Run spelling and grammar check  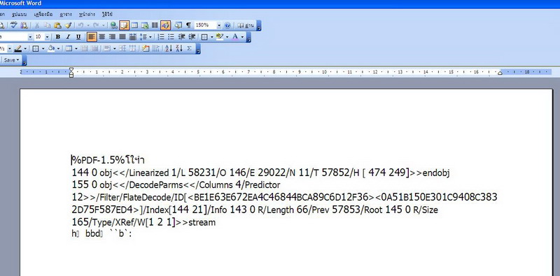(x=14, y=25)
